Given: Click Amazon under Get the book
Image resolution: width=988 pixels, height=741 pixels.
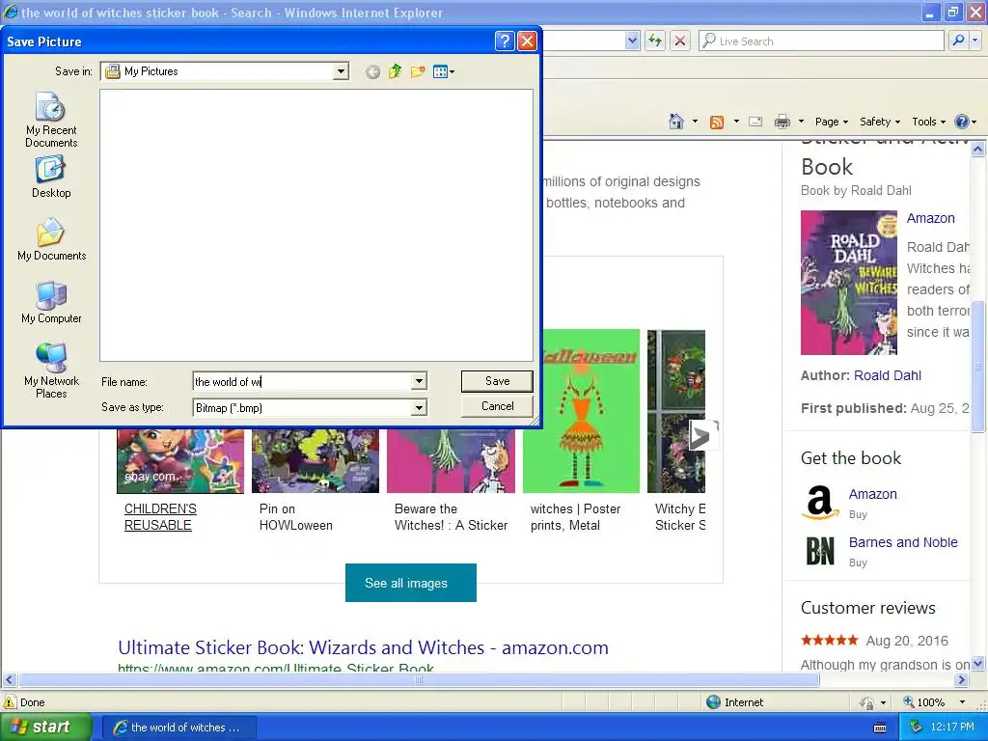Looking at the screenshot, I should 872,494.
